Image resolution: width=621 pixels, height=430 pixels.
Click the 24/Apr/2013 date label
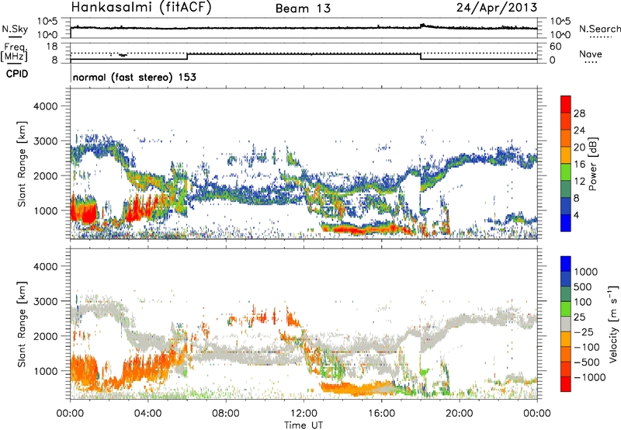pos(497,8)
